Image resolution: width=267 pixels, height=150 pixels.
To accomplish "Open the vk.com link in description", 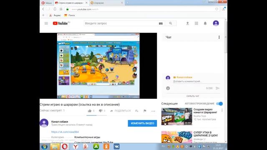I will pyautogui.click(x=65, y=132).
